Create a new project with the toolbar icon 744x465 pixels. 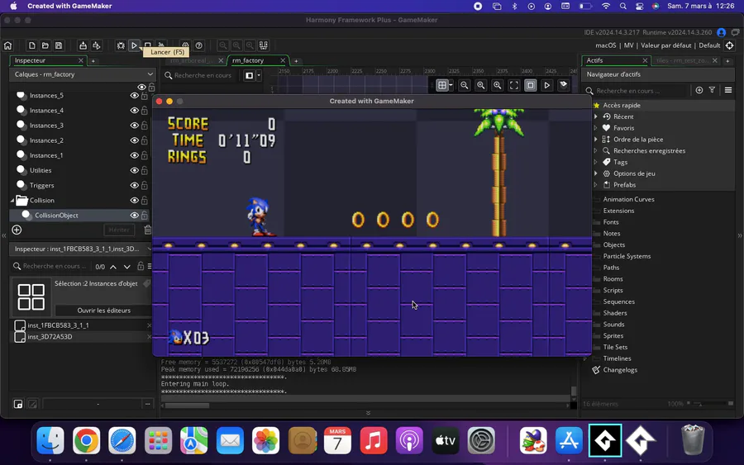point(31,45)
